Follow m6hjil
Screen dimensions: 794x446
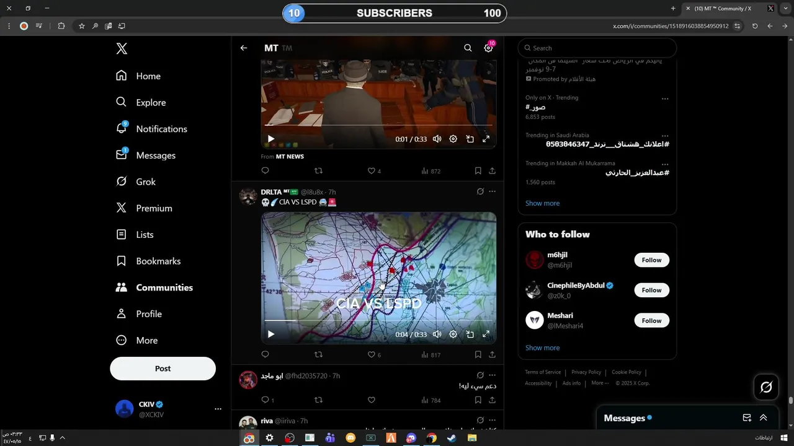pos(651,260)
